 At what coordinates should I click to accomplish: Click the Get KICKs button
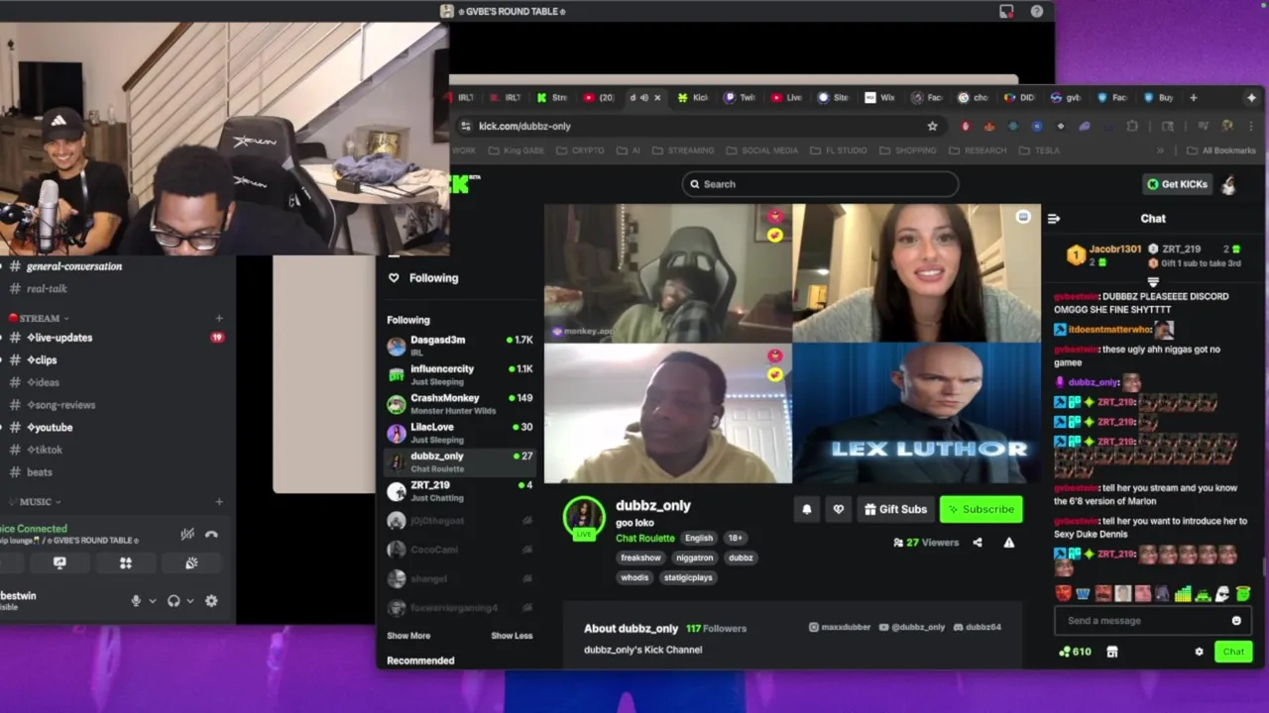(1177, 184)
